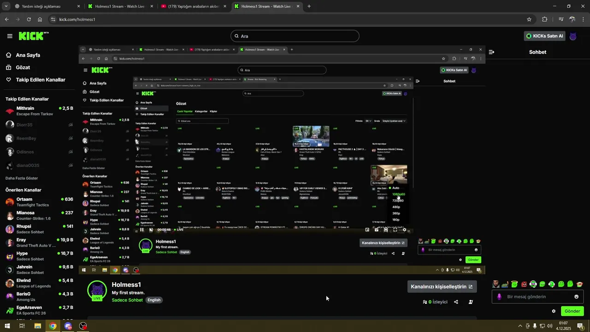The image size is (590, 332).
Task: Click the live stream video player
Action: [282, 160]
